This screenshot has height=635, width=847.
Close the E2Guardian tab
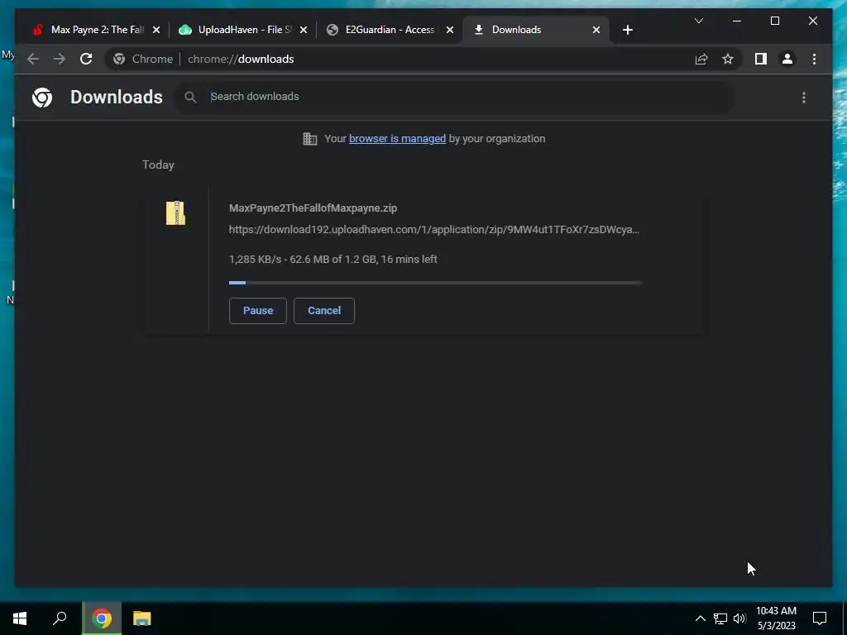[x=449, y=30]
